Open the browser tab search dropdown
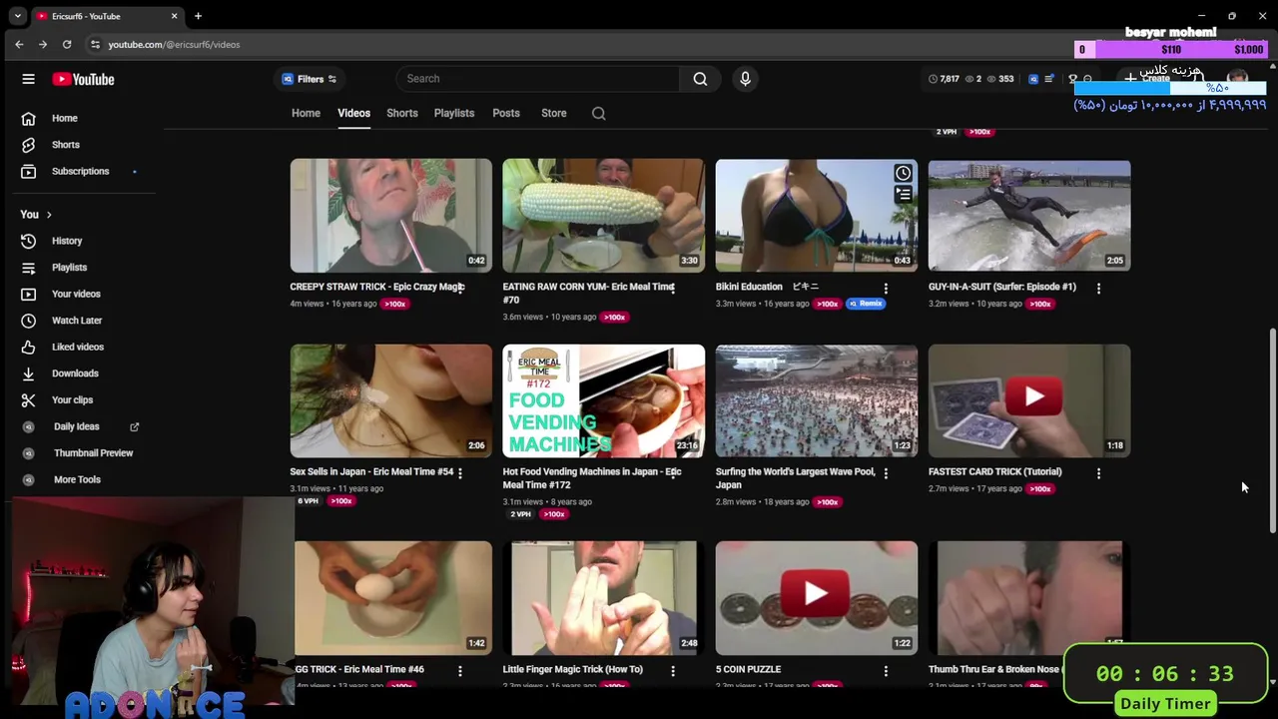 click(17, 16)
